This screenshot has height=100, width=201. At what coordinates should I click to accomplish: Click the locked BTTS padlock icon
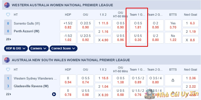pyautogui.click(x=173, y=80)
